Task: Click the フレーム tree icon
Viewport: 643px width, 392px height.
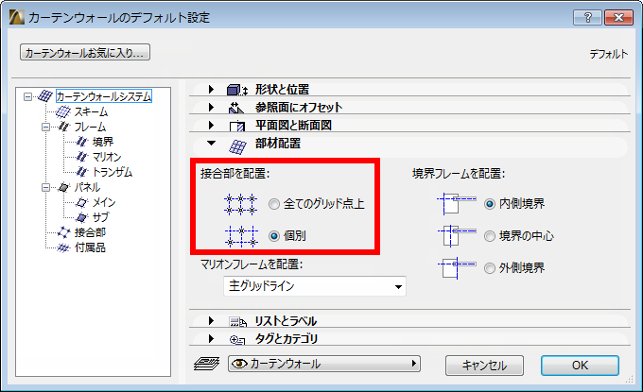Action: 63,127
